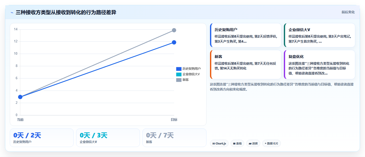
Task: Click the 进度 tag chip
Action: tap(253, 143)
